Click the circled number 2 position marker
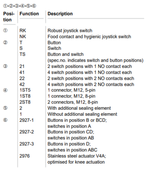The width and height of the screenshot is (148, 170). tap(5, 42)
